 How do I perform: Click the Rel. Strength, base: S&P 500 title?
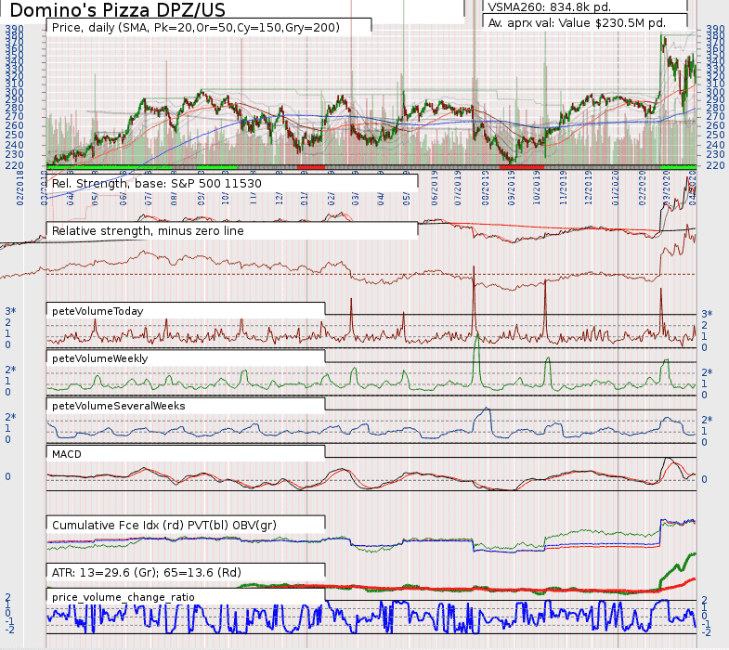coord(157,183)
